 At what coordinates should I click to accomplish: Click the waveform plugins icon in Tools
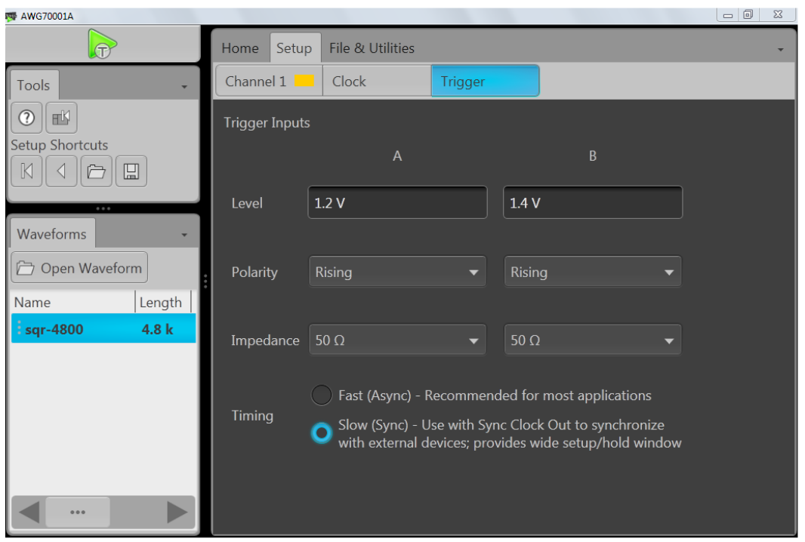pos(63,118)
